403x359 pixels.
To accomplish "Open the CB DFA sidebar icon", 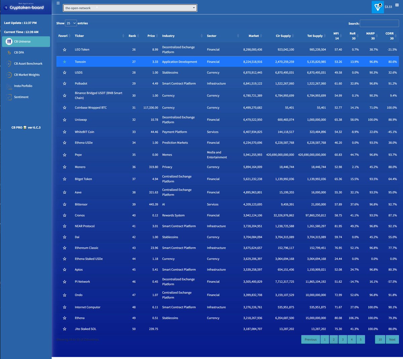I will pos(9,53).
